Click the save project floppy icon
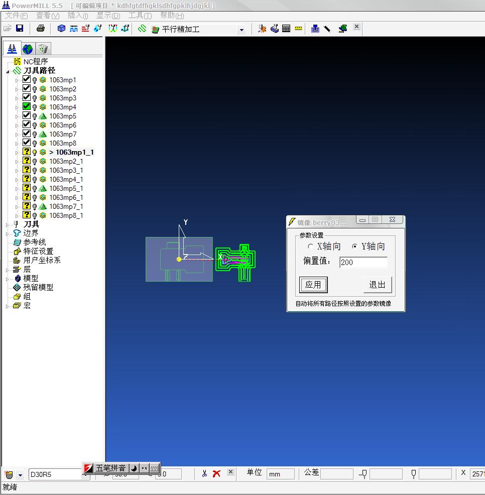 20,29
